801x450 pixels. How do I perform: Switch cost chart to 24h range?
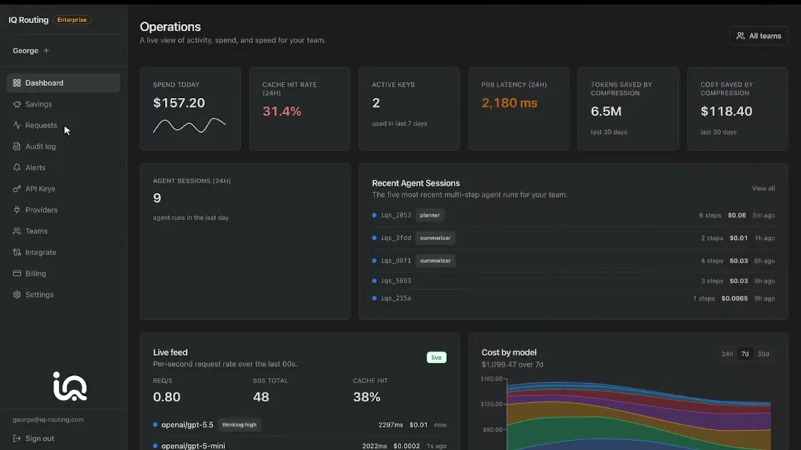[x=727, y=354]
